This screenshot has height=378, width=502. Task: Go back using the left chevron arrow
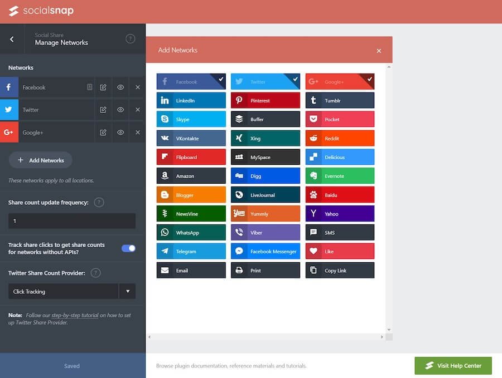tap(12, 39)
